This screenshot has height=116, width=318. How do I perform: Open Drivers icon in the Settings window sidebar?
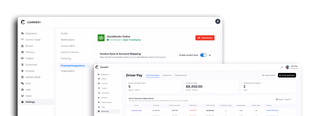[22, 46]
